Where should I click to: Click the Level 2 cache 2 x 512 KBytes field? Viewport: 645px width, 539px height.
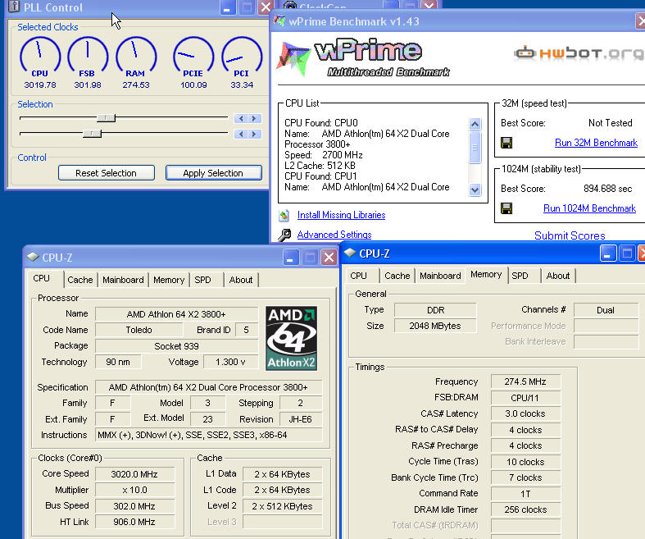click(x=282, y=506)
